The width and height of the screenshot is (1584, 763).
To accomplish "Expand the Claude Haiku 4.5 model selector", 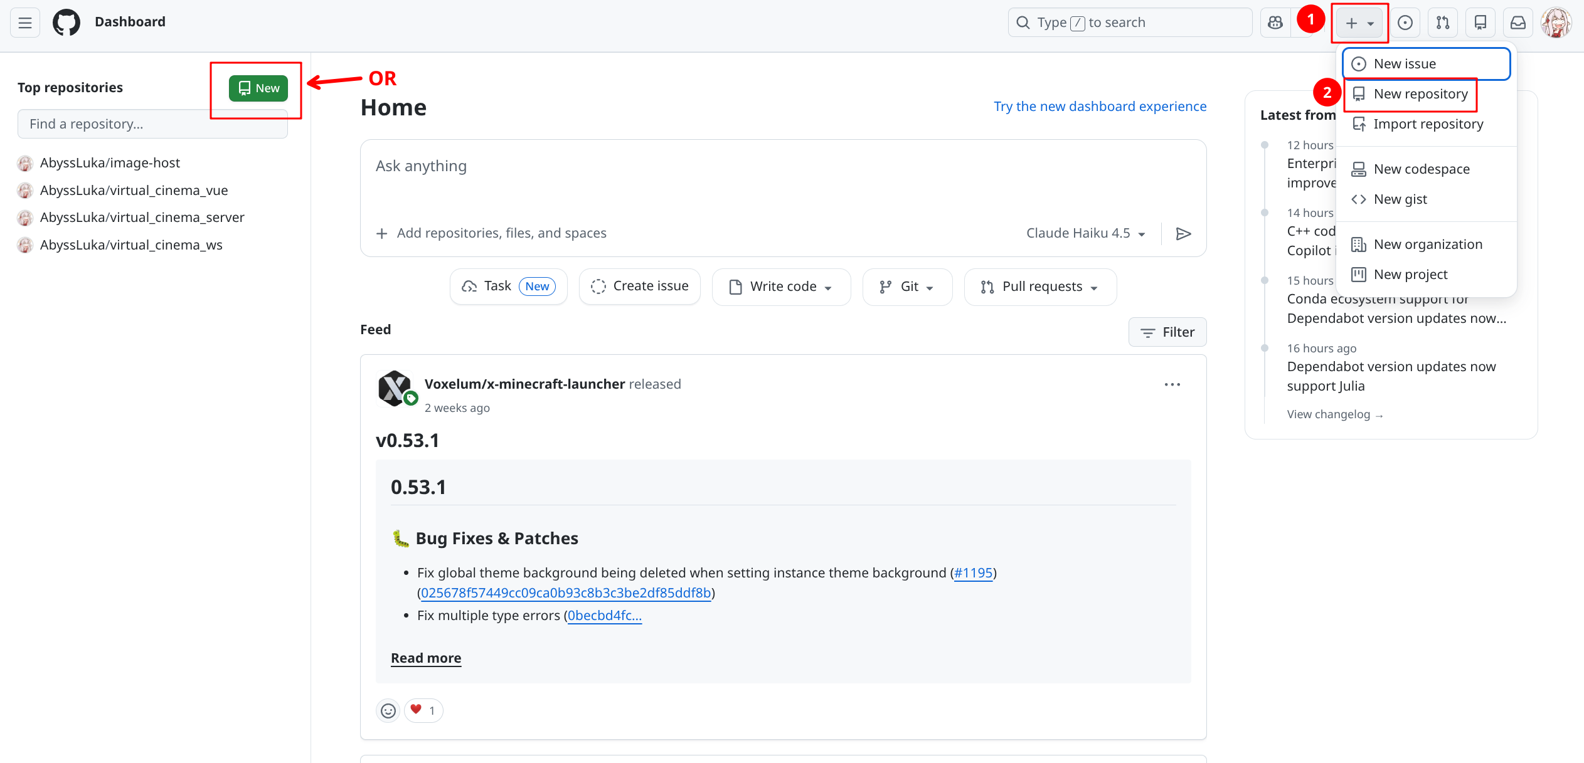I will click(1085, 233).
